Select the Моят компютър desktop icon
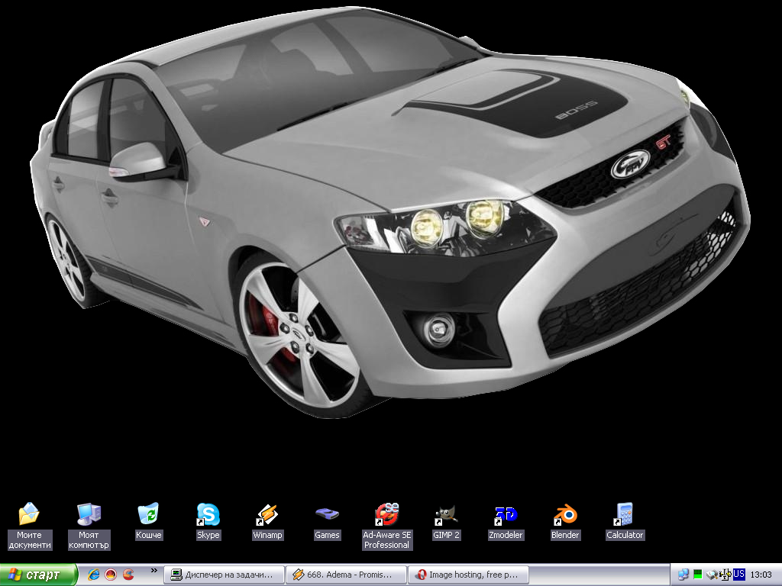Image resolution: width=782 pixels, height=586 pixels. (x=89, y=515)
